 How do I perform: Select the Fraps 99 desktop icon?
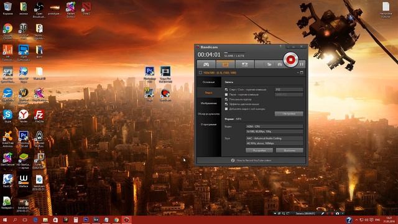tap(149, 95)
